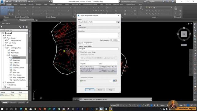Click the undo arrow in quick access toolbar

coord(20,2)
